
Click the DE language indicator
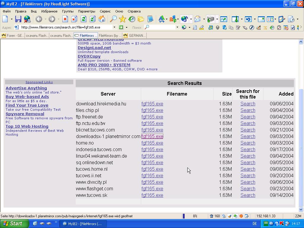[254, 224]
